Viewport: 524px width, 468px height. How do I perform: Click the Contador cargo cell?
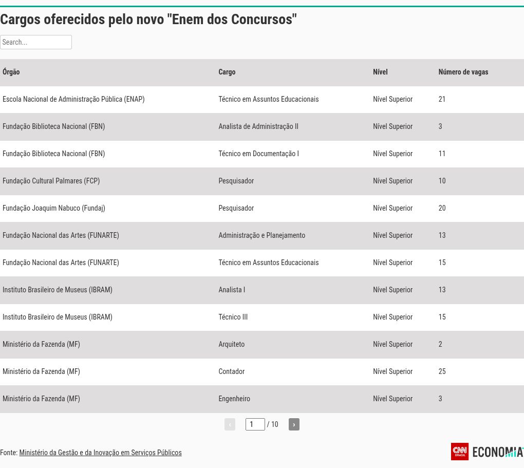[232, 371]
